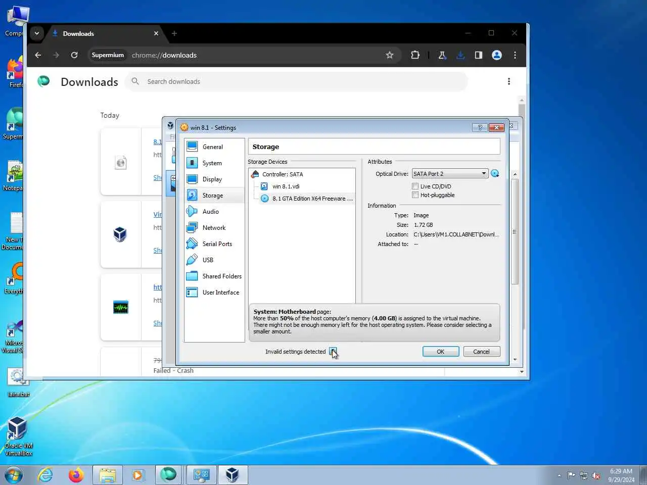Image resolution: width=647 pixels, height=485 pixels.
Task: Open the Extensions puzzle icon in Supermium
Action: (x=415, y=55)
